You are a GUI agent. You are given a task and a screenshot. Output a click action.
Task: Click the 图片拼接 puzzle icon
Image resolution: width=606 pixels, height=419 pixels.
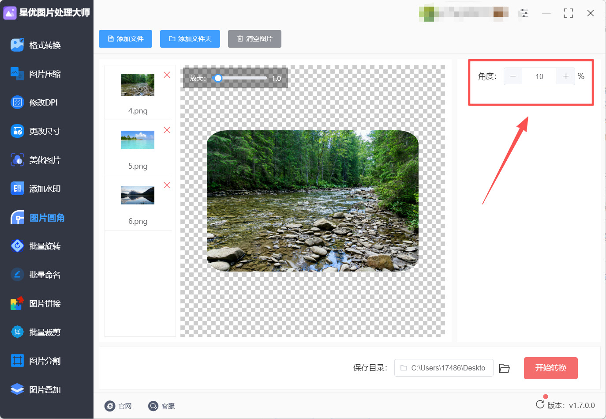[17, 303]
